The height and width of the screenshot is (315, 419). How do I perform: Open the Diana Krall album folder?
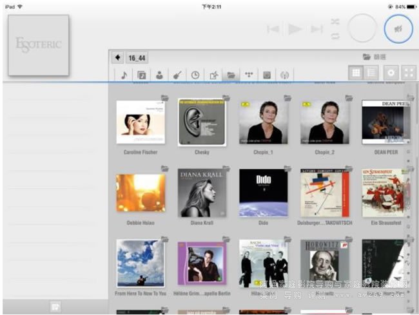coord(202,193)
